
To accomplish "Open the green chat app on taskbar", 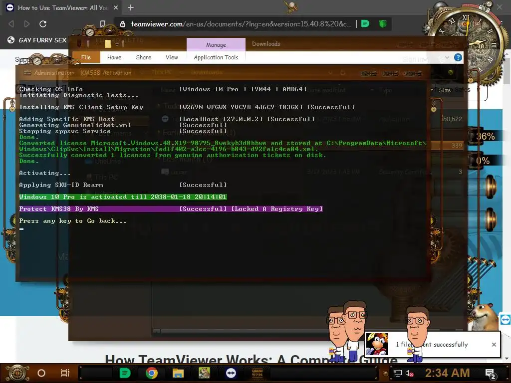I will (x=125, y=373).
